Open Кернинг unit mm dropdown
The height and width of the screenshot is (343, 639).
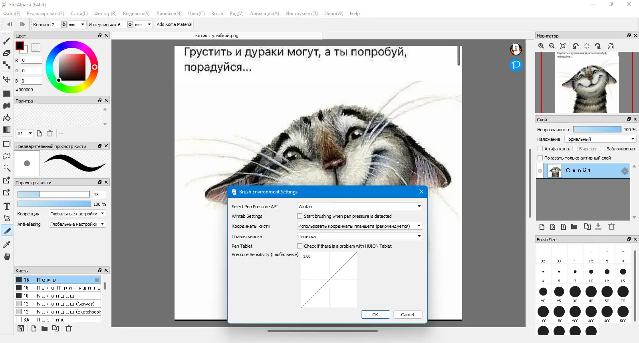(77, 24)
